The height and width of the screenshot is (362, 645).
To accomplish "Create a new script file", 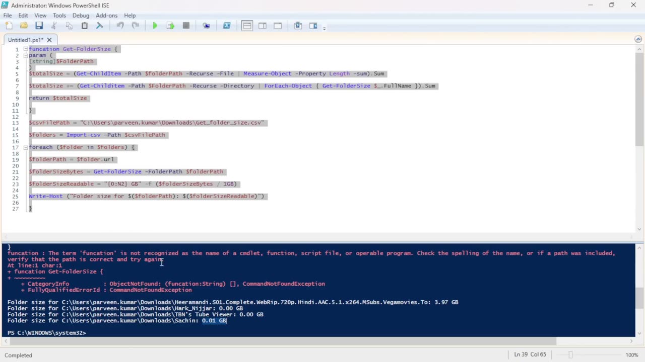I will [9, 26].
